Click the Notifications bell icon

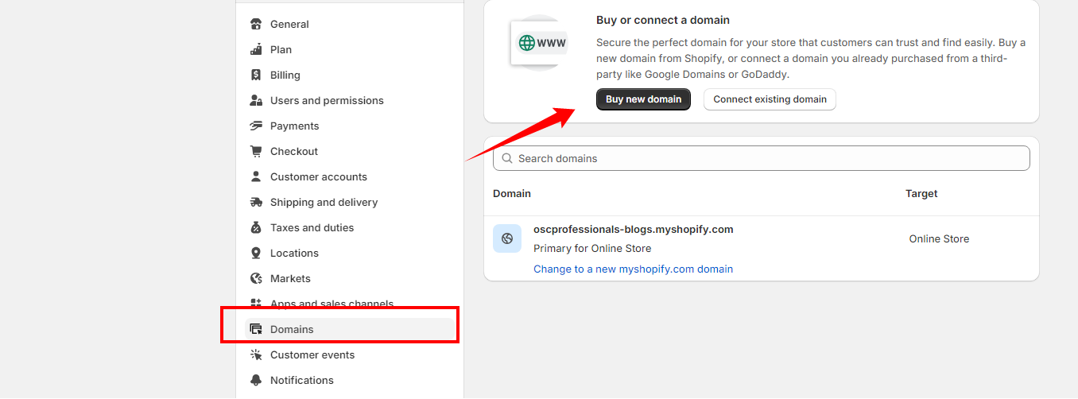(x=256, y=380)
